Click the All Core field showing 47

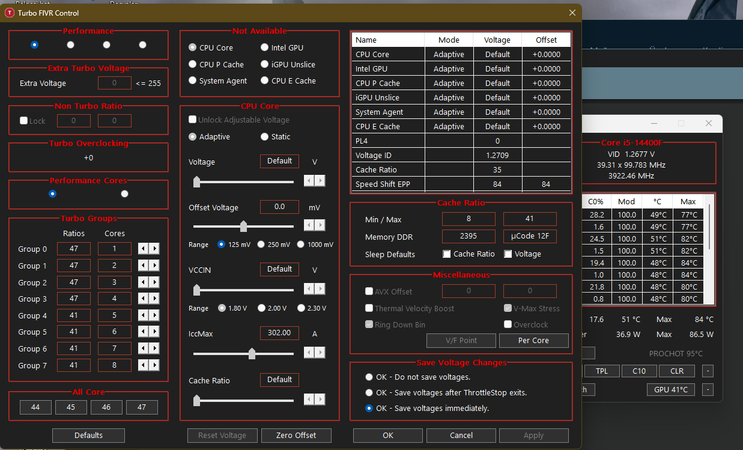point(142,407)
